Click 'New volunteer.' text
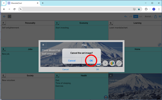The image size is (162, 100). point(9,80)
